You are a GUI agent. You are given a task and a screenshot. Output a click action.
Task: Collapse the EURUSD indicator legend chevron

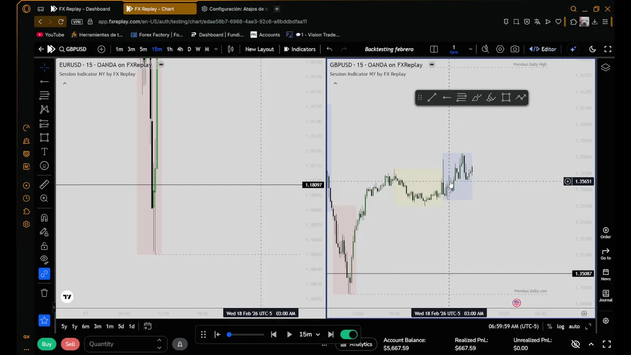click(x=65, y=83)
